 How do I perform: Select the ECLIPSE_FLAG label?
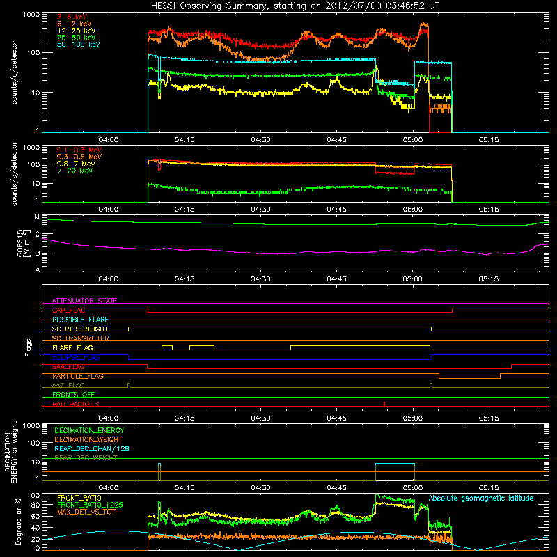76,357
